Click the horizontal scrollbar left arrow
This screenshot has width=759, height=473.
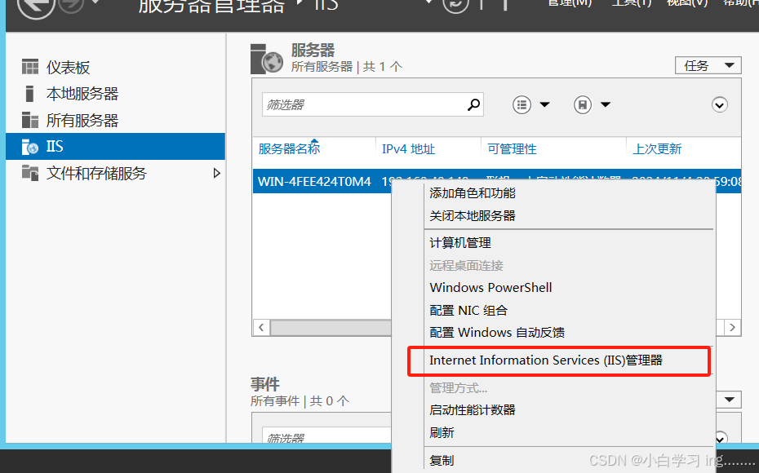pos(261,327)
